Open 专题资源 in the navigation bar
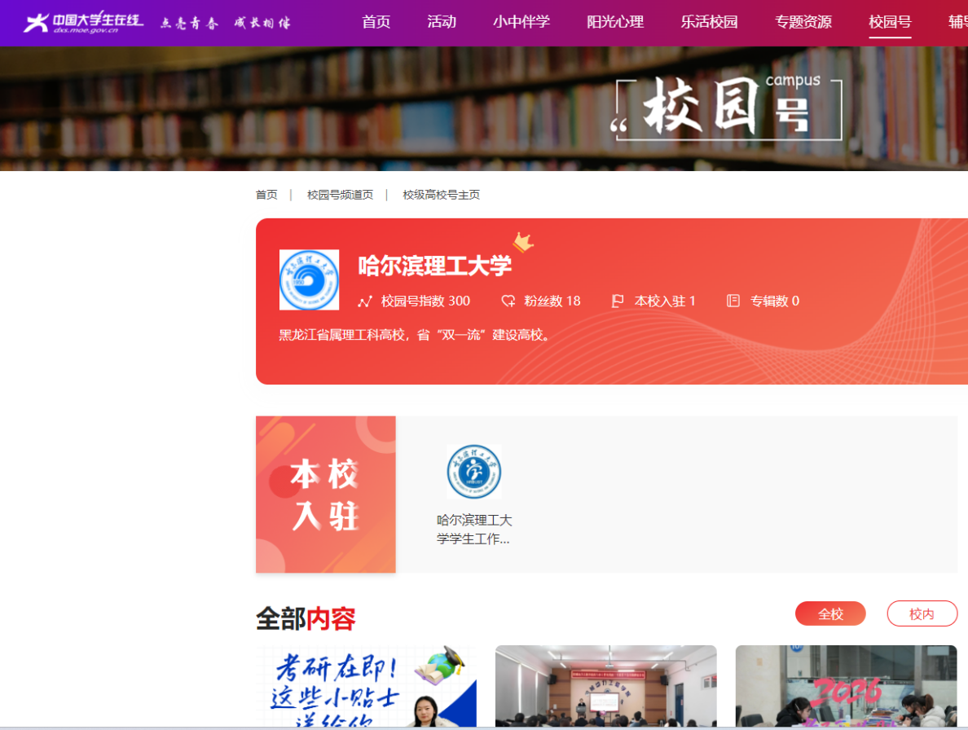 [803, 22]
